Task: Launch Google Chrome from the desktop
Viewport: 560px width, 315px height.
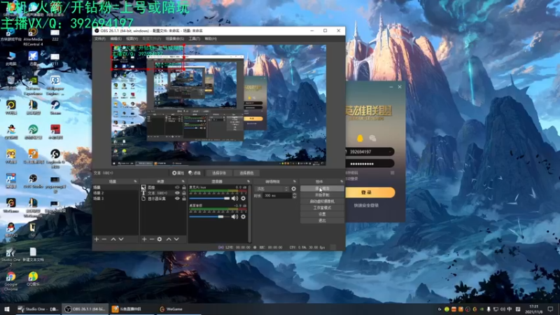Action: click(x=10, y=281)
